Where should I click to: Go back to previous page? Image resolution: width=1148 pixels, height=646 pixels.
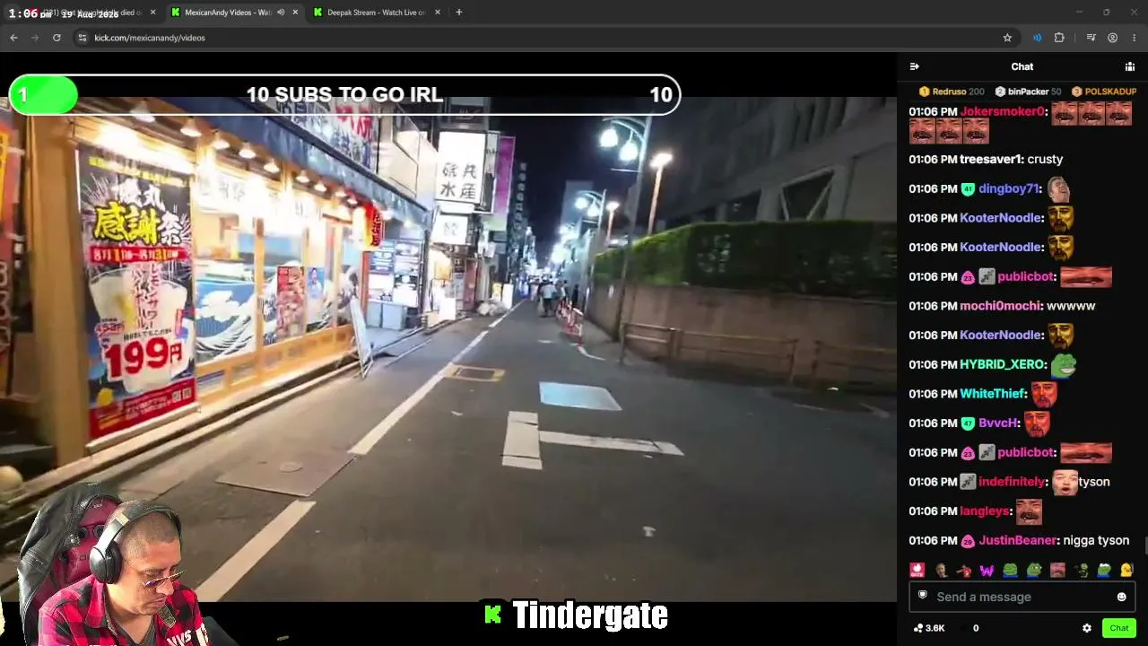[13, 38]
